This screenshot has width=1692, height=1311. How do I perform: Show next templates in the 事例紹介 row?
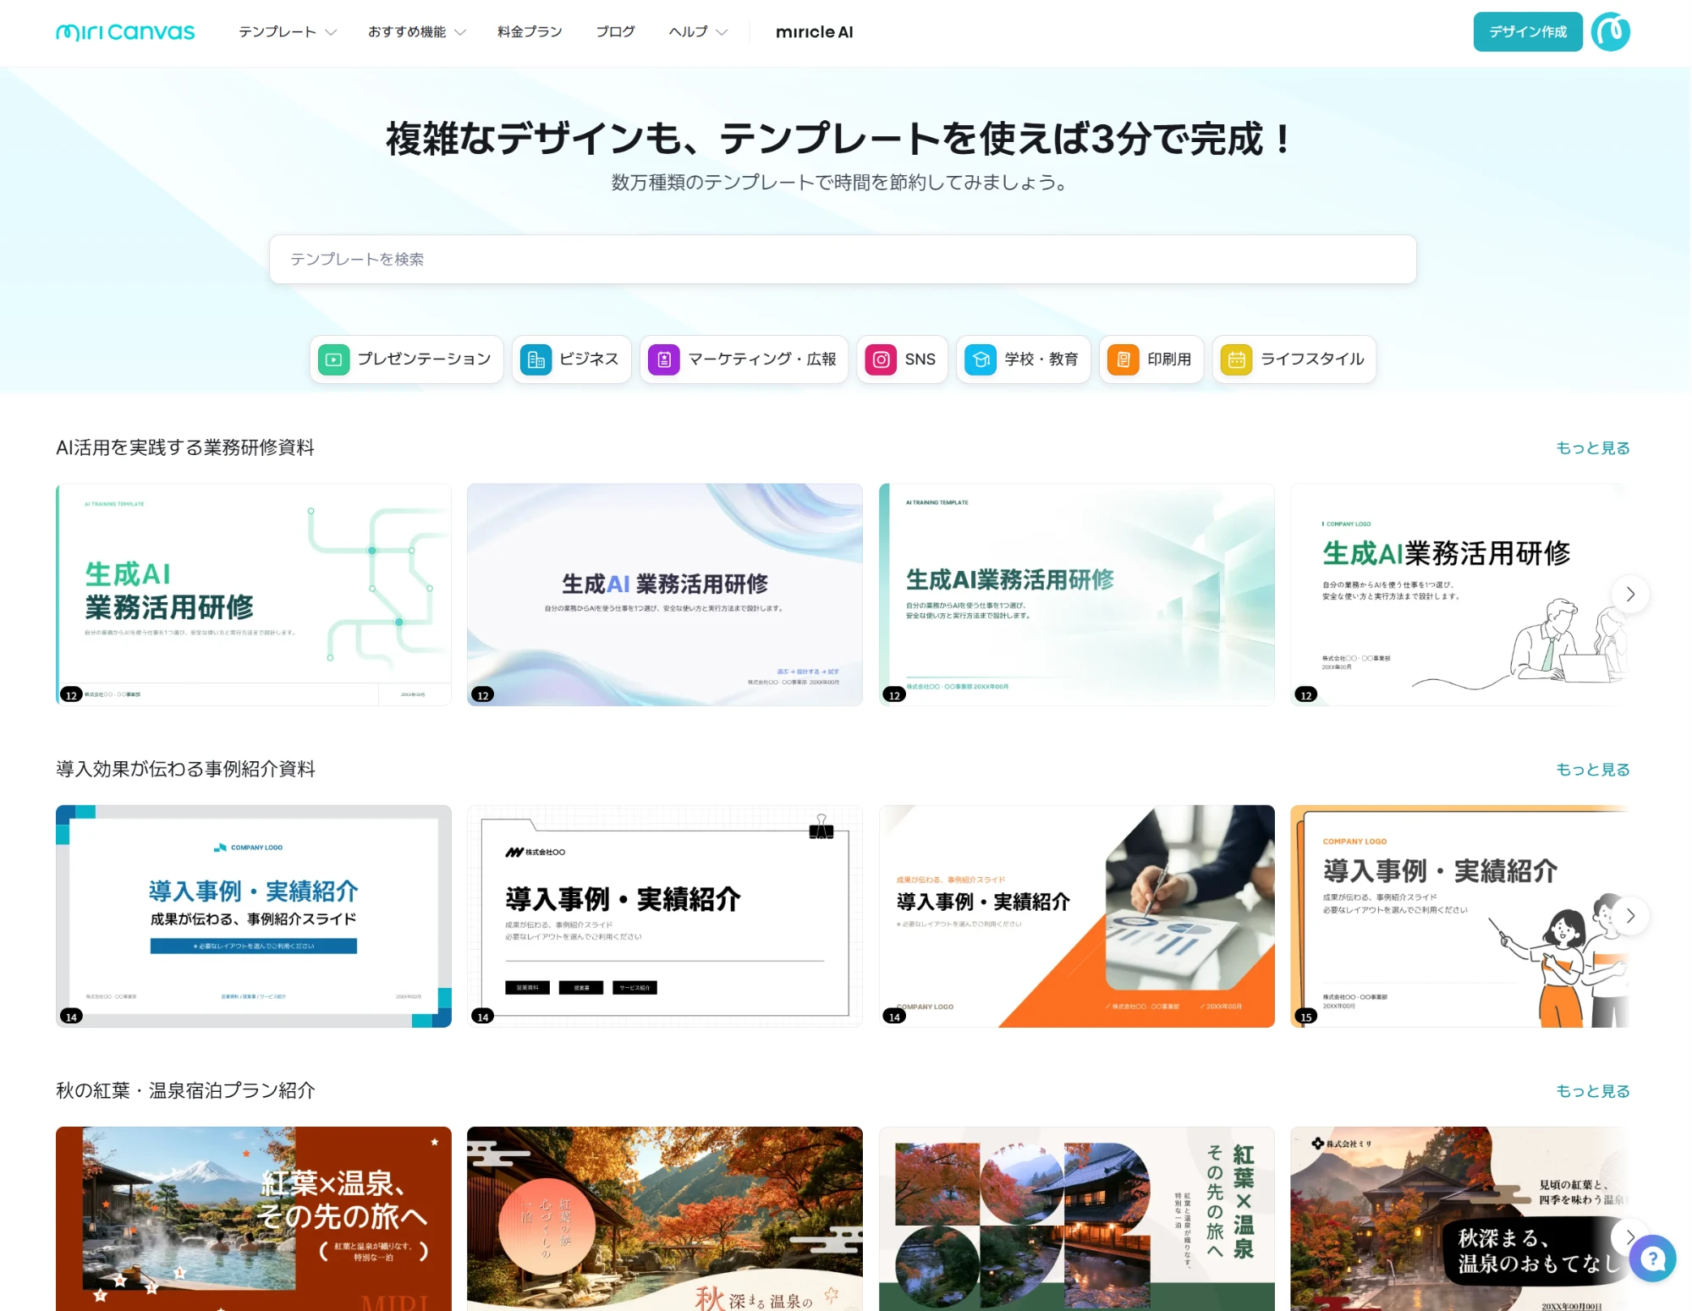[x=1630, y=916]
